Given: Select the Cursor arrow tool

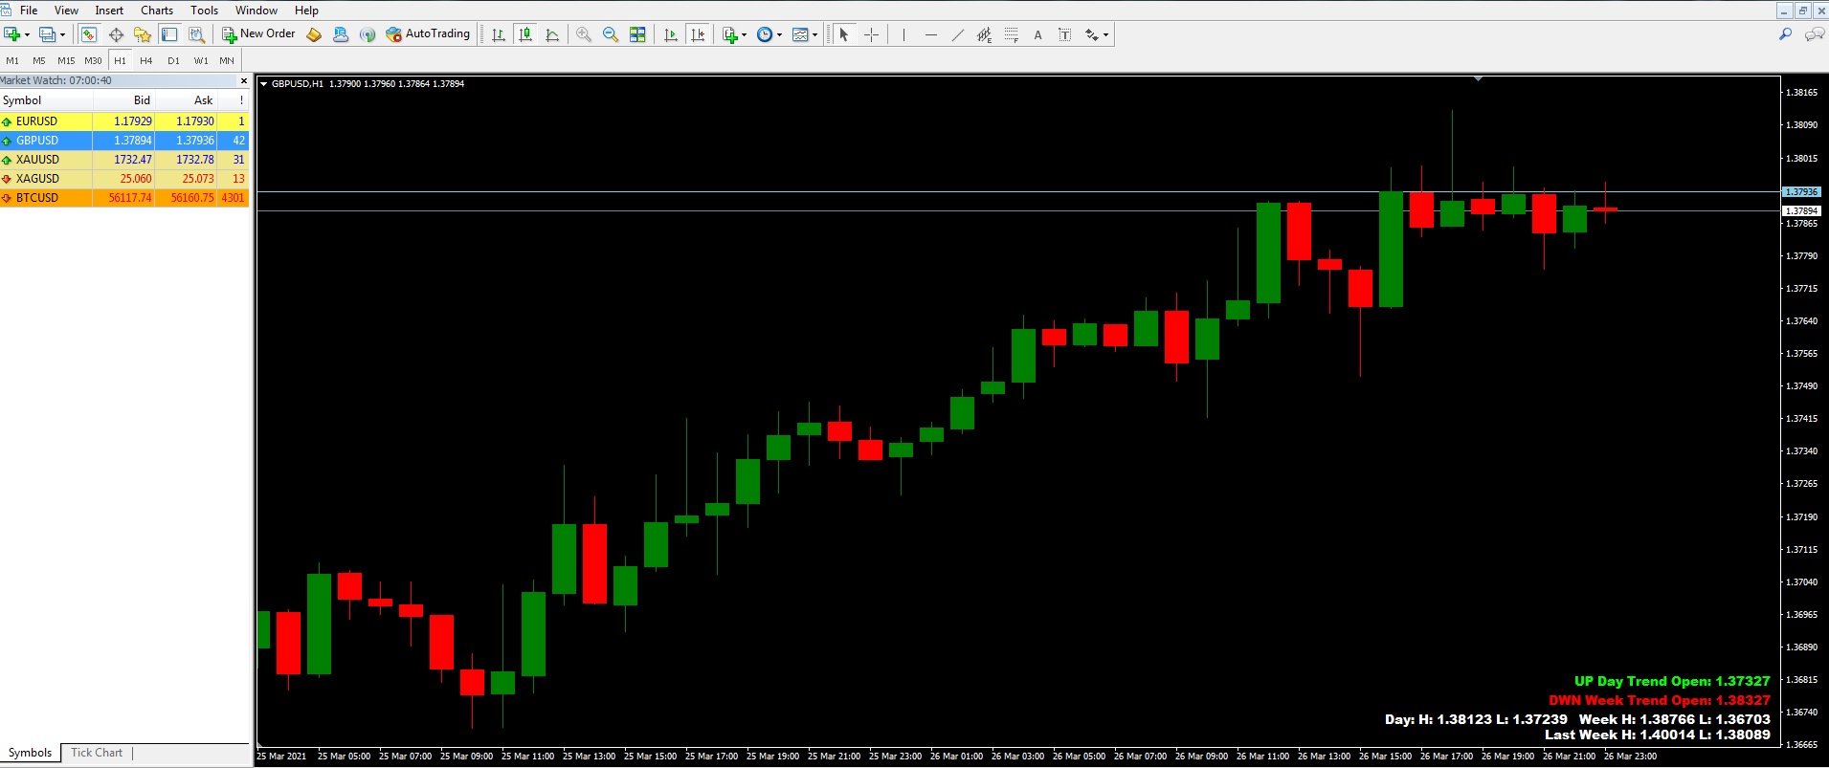Looking at the screenshot, I should click(x=844, y=34).
